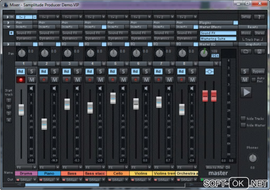Click Drums channel pan knob
Screen dimensions: 270x190
click(21, 53)
